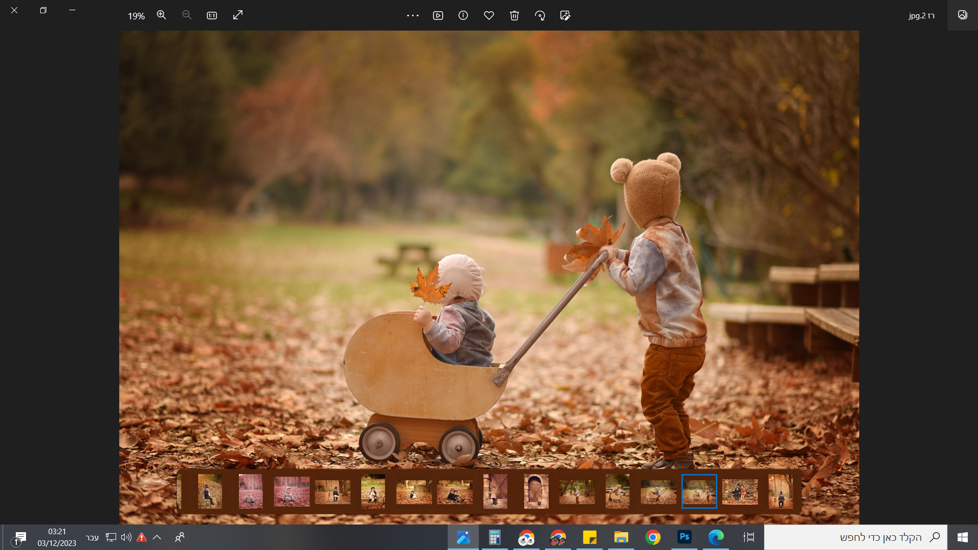This screenshot has width=978, height=550.
Task: Expand hidden system tray icons chevron
Action: (157, 537)
